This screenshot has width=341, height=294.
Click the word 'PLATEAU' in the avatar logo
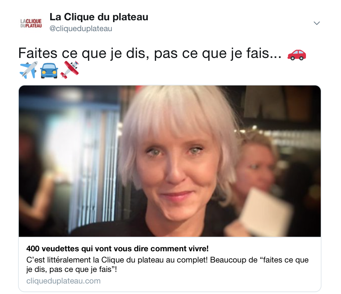34,26
